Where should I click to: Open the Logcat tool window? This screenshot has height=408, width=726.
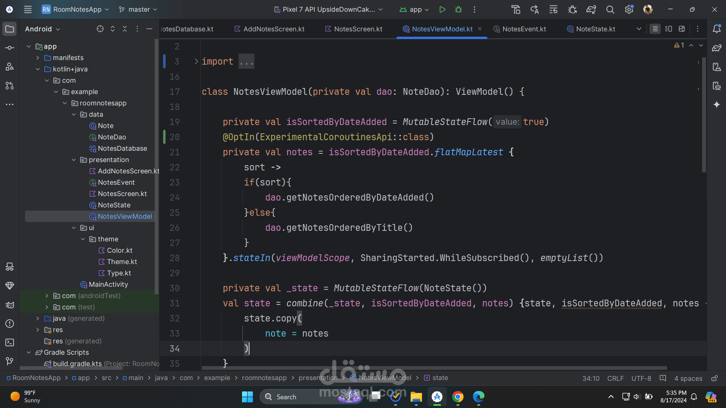(10, 305)
